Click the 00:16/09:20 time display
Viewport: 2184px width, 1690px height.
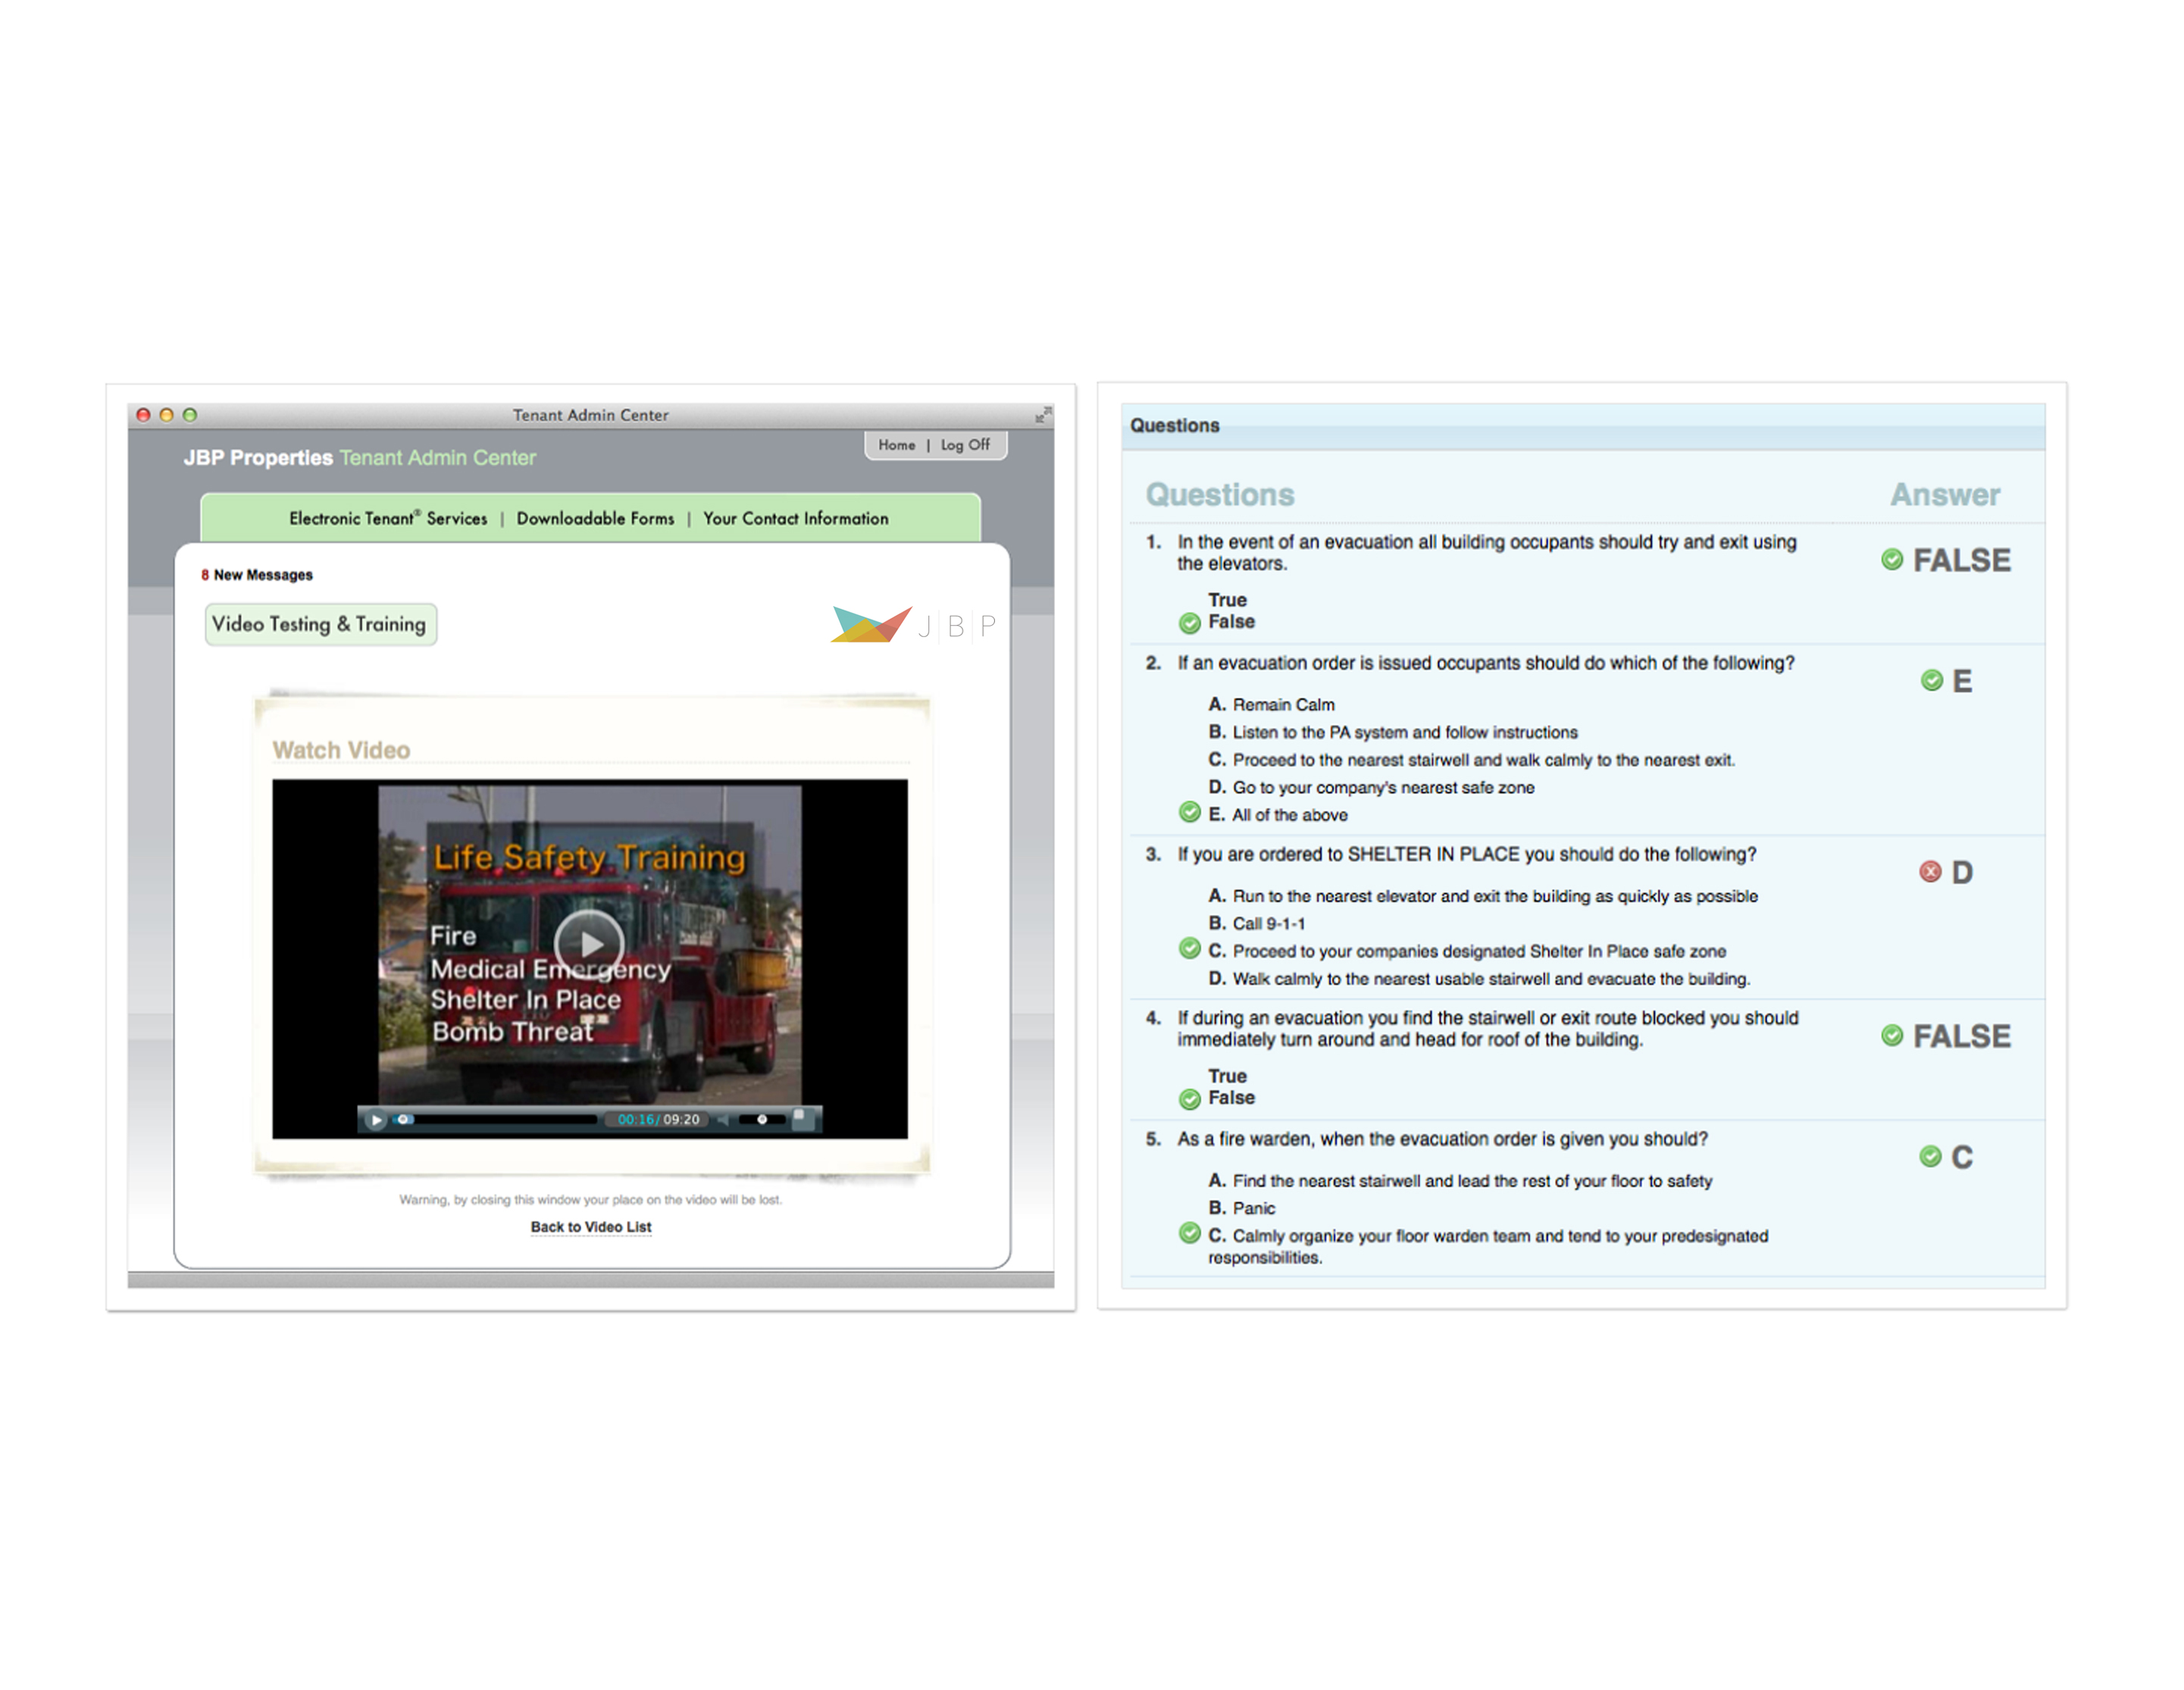(x=658, y=1120)
